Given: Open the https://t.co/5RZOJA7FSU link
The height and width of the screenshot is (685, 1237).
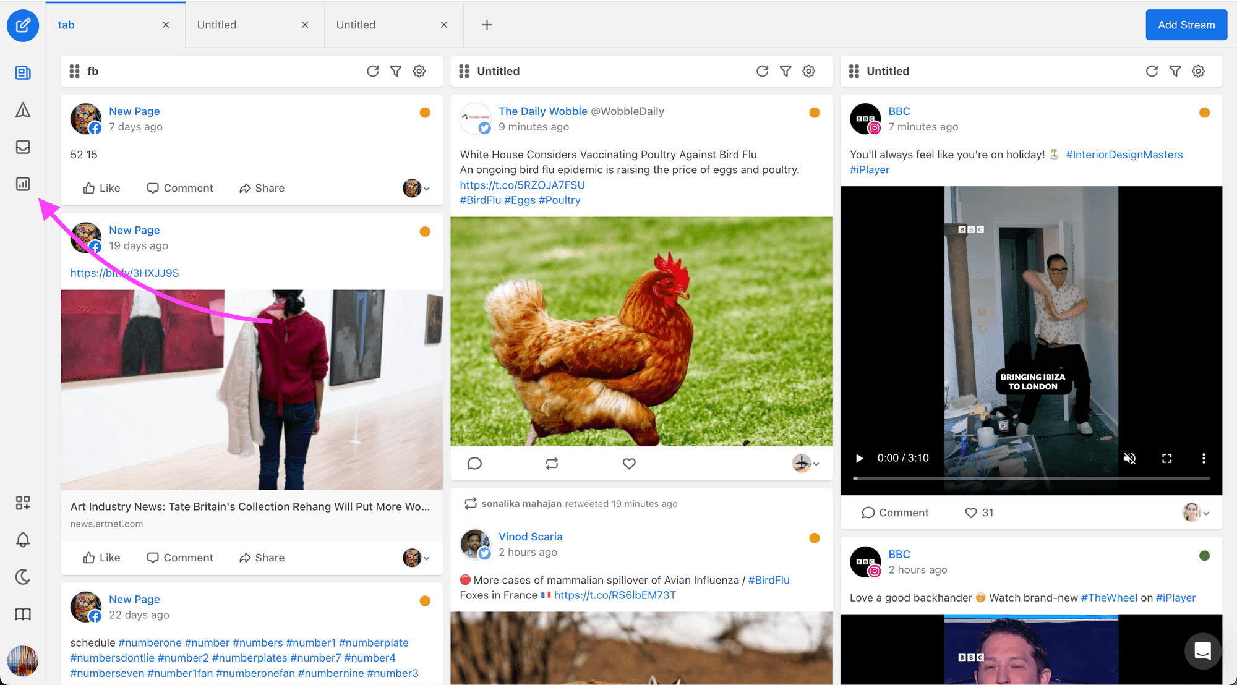Looking at the screenshot, I should click(x=522, y=185).
